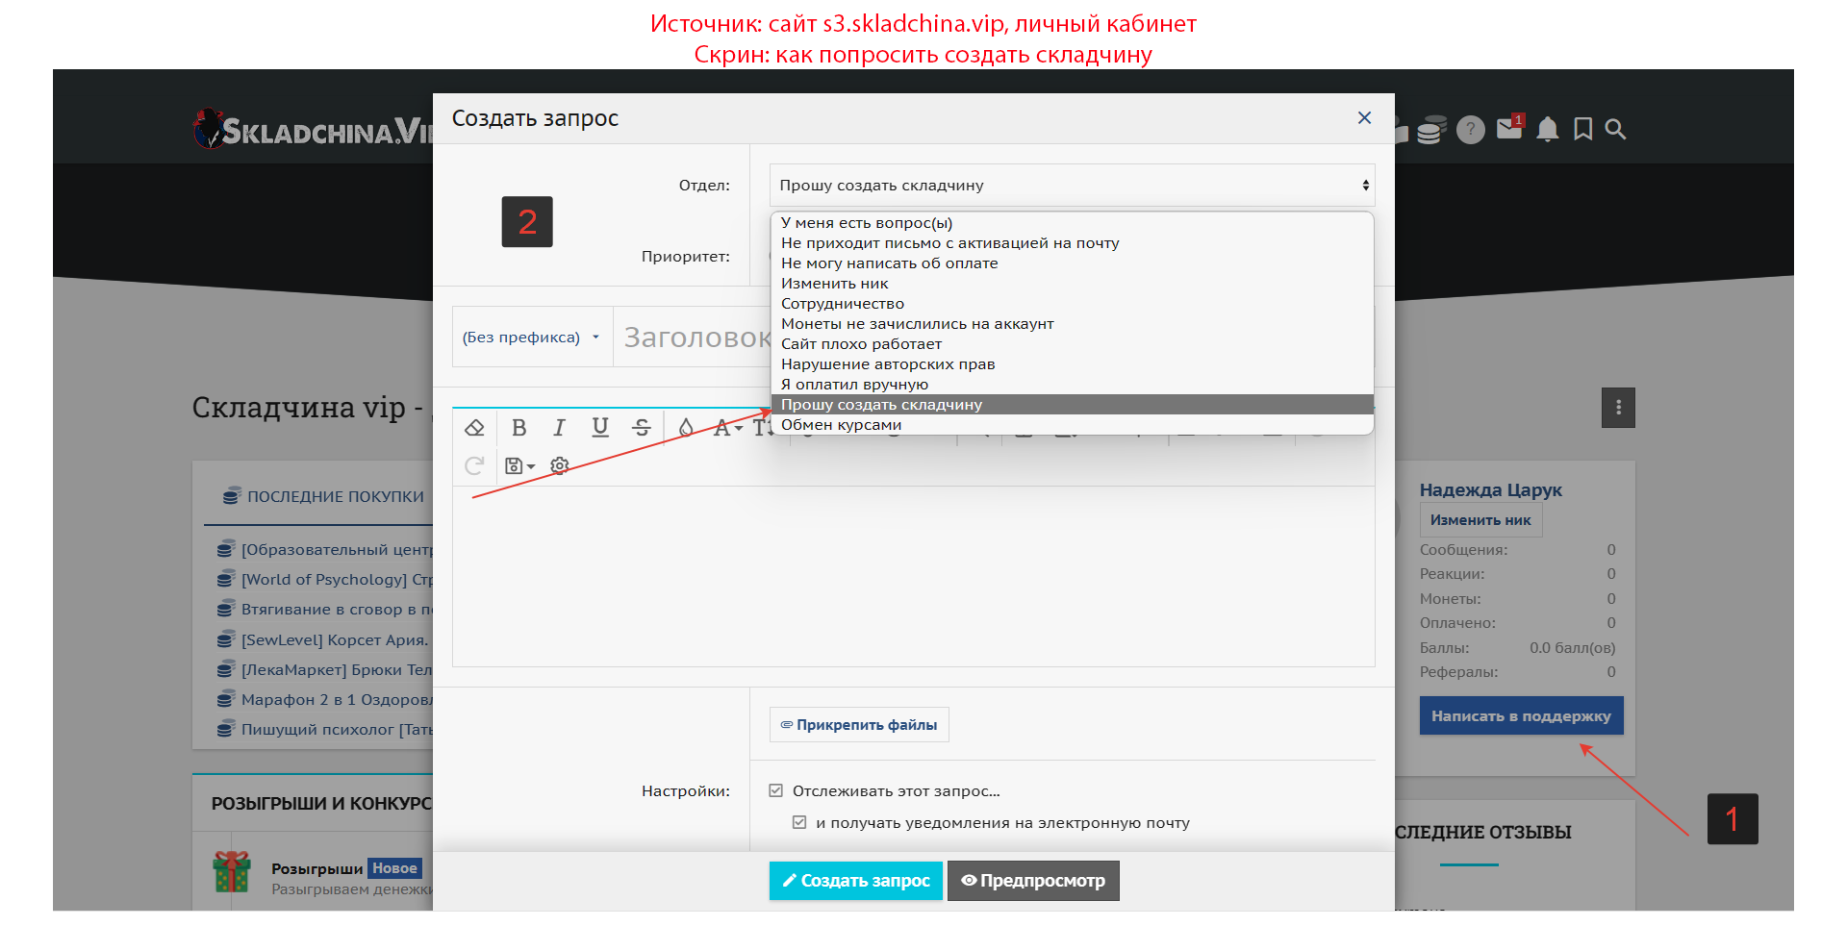Screen dimensions: 1847x926
Task: Click coin icon beside Пишущий психолог
Action: tap(226, 729)
